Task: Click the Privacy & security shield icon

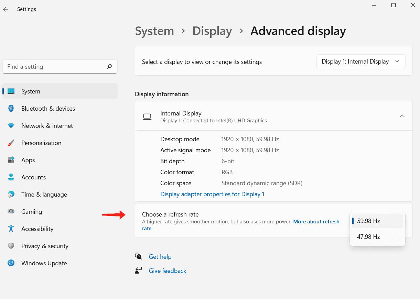Action: click(11, 246)
